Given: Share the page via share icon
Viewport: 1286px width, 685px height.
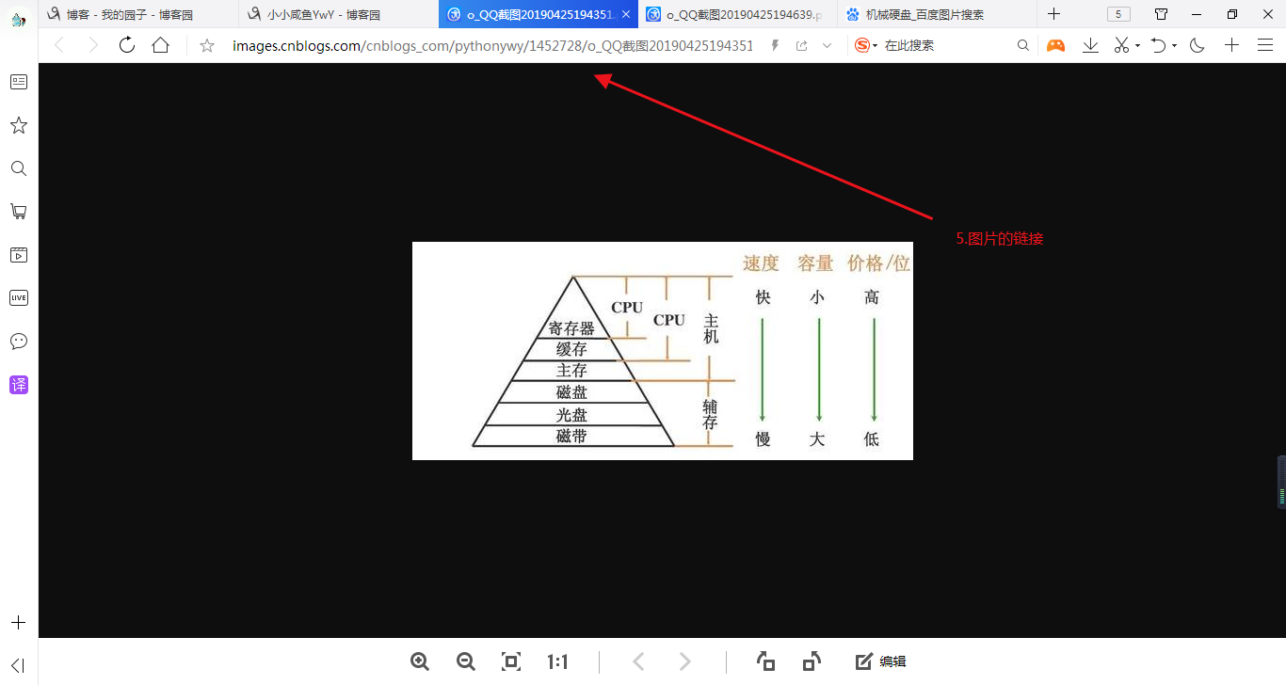Looking at the screenshot, I should click(801, 45).
